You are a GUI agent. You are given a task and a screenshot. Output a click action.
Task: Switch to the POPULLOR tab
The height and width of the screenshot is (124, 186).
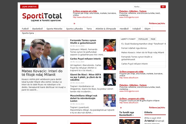point(143,39)
